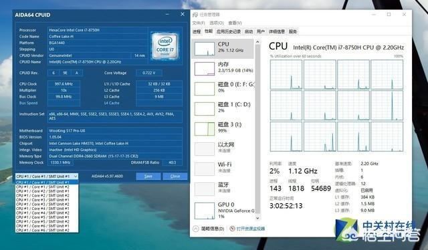Image resolution: width=428 pixels, height=250 pixels.
Task: Open the 文件(F) menu
Action: pyautogui.click(x=199, y=23)
